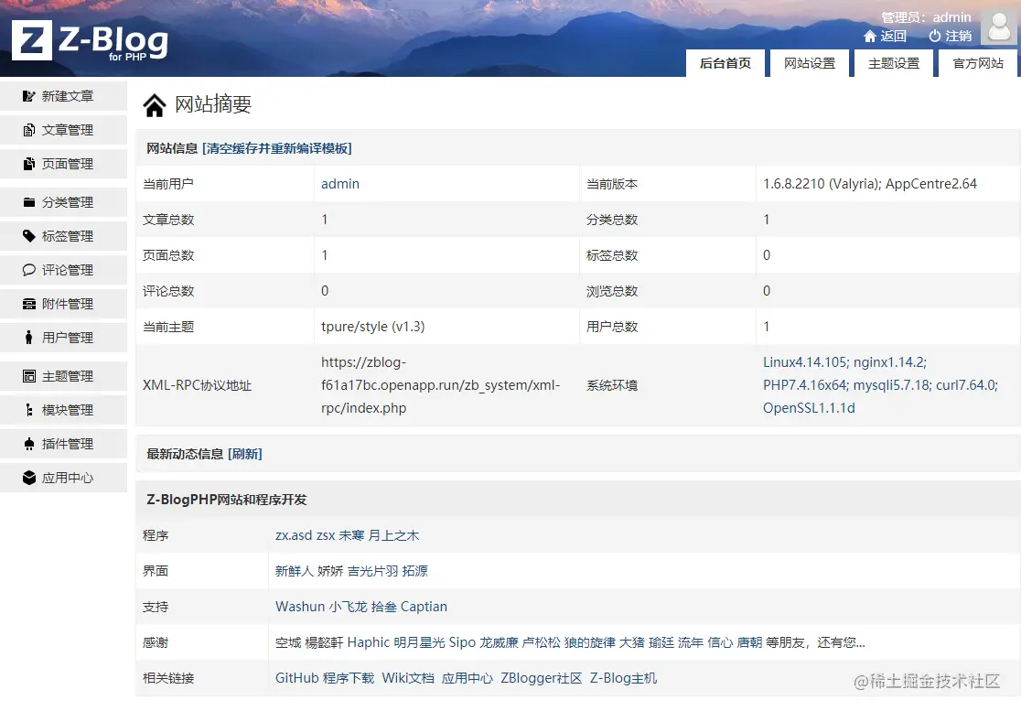The image size is (1021, 711).
Task: Click the 程序下载 related link
Action: click(x=349, y=678)
